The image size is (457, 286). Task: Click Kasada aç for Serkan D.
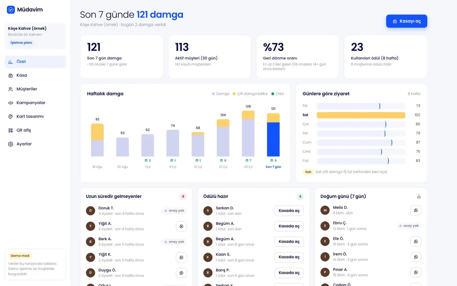click(289, 210)
